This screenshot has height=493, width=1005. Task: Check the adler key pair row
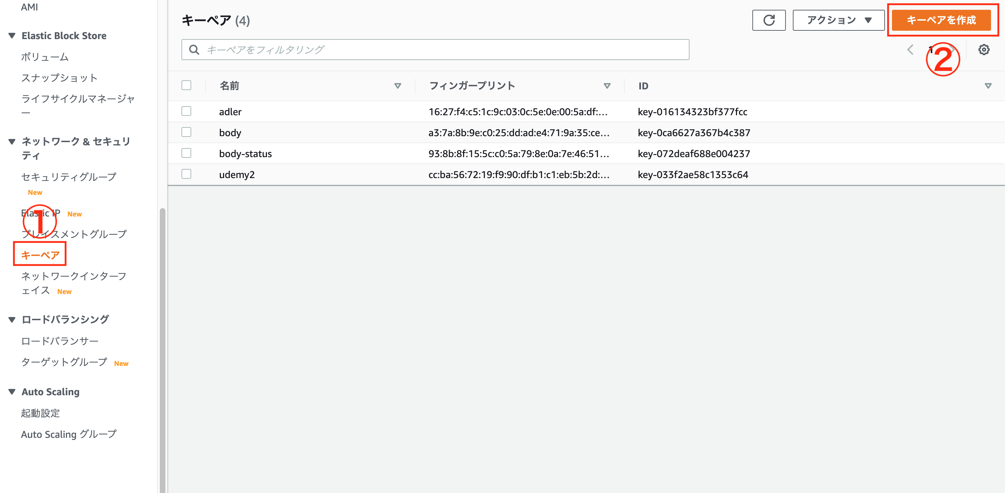[x=186, y=111]
